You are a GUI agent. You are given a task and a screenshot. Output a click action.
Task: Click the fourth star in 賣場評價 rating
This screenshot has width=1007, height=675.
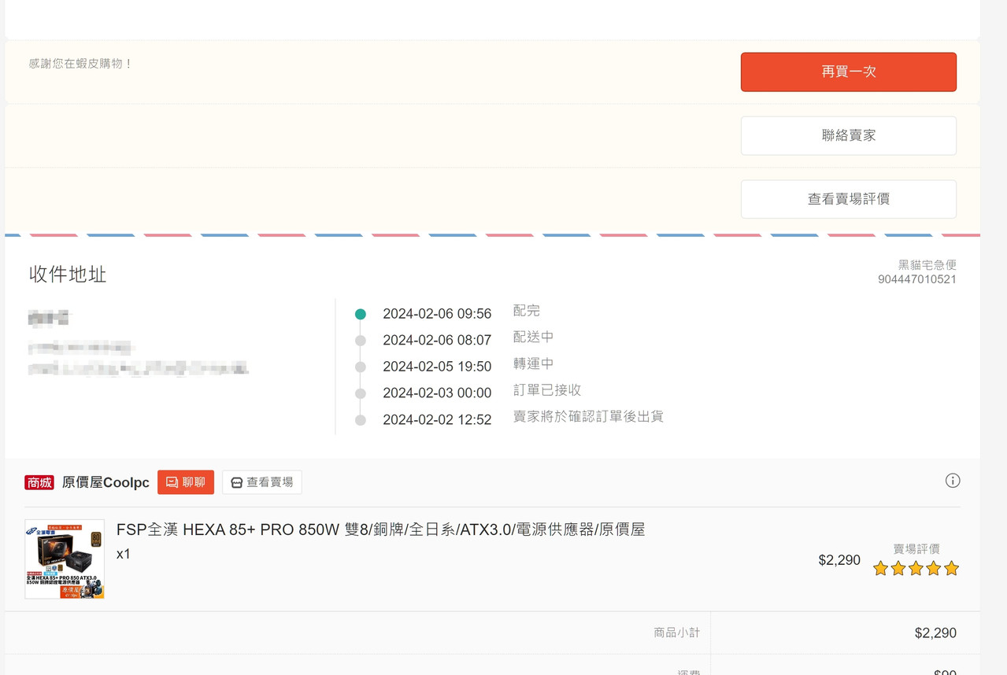click(934, 568)
